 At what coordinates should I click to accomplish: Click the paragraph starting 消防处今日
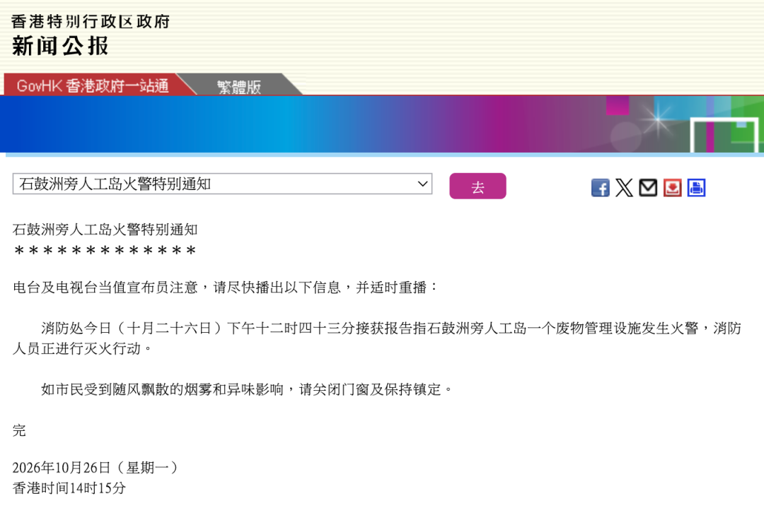[377, 338]
